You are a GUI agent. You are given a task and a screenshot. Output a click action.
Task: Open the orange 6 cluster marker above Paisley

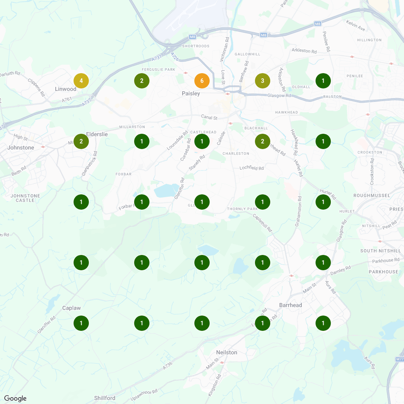[x=202, y=81]
